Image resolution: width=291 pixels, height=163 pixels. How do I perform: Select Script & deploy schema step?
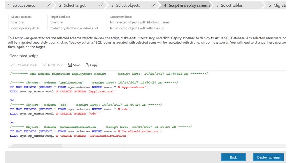pos(186,5)
